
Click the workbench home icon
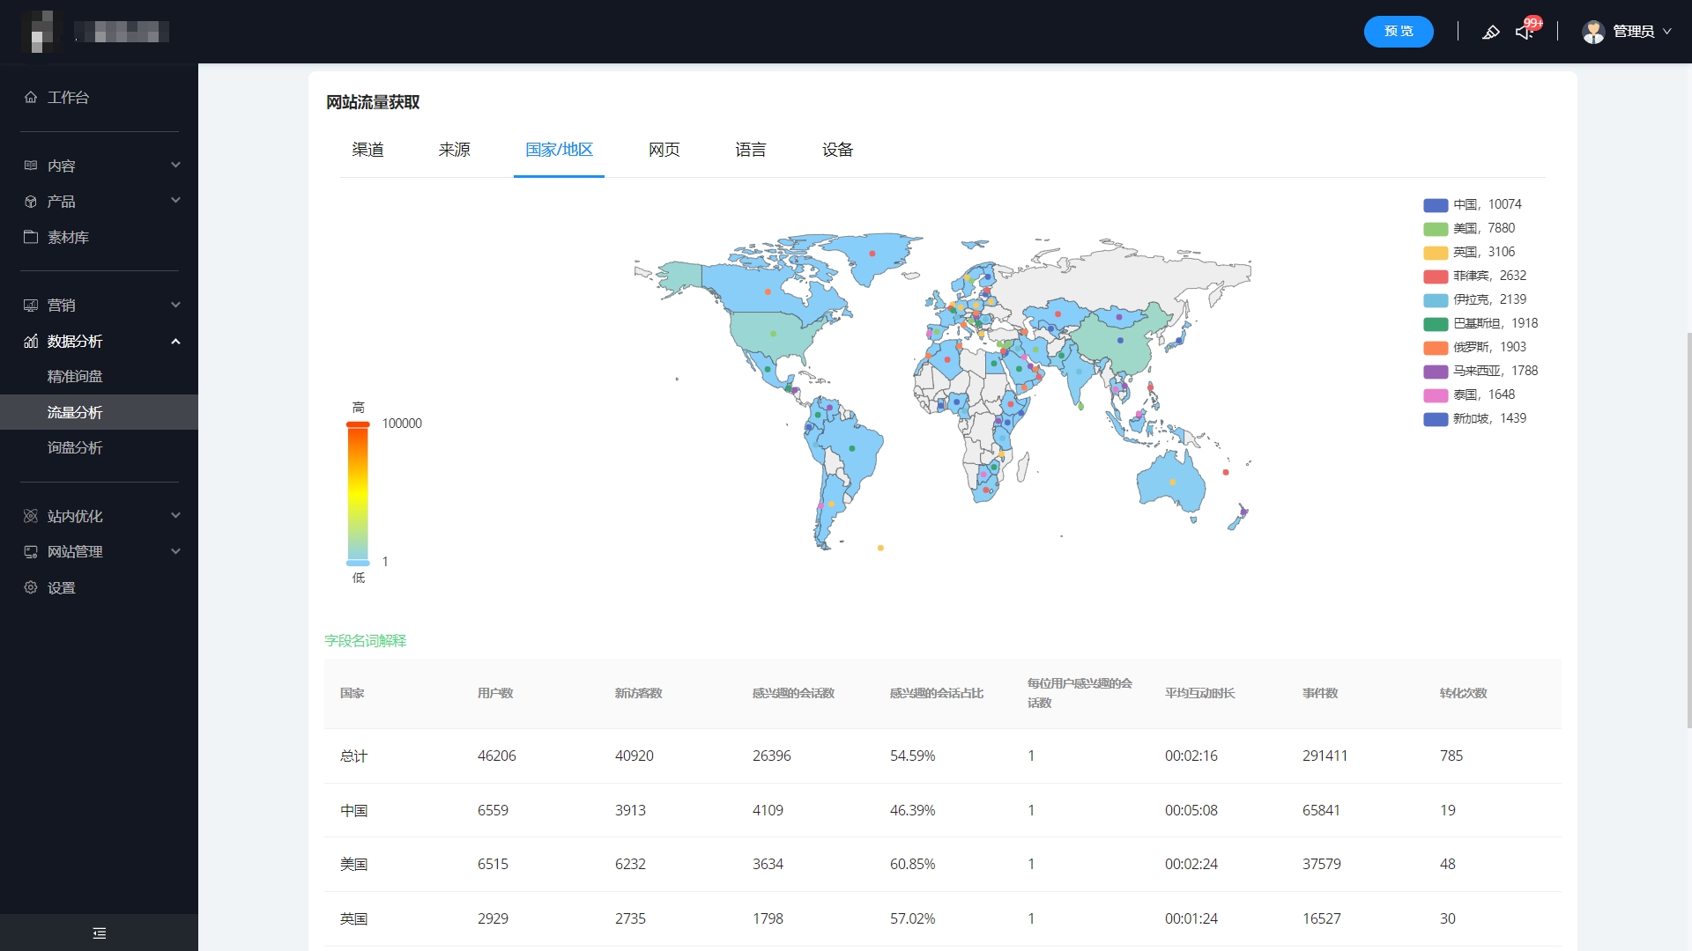(31, 98)
